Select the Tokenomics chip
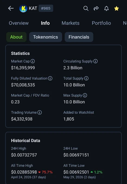Screen dimensions: 127x184 [46, 37]
